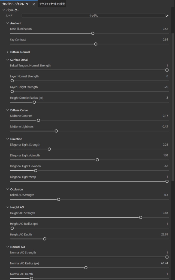
Task: Click the Normal AO Radius value 61.44
Action: pos(164,263)
